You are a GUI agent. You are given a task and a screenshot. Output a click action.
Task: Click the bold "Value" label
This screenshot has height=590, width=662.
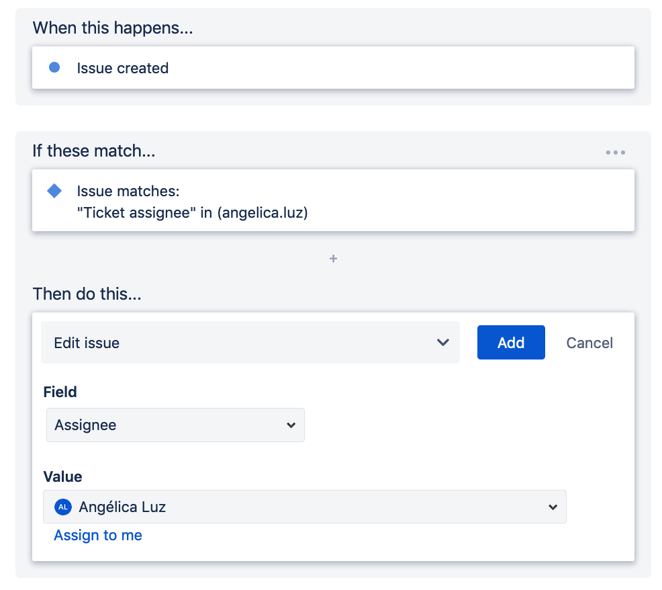click(x=63, y=477)
